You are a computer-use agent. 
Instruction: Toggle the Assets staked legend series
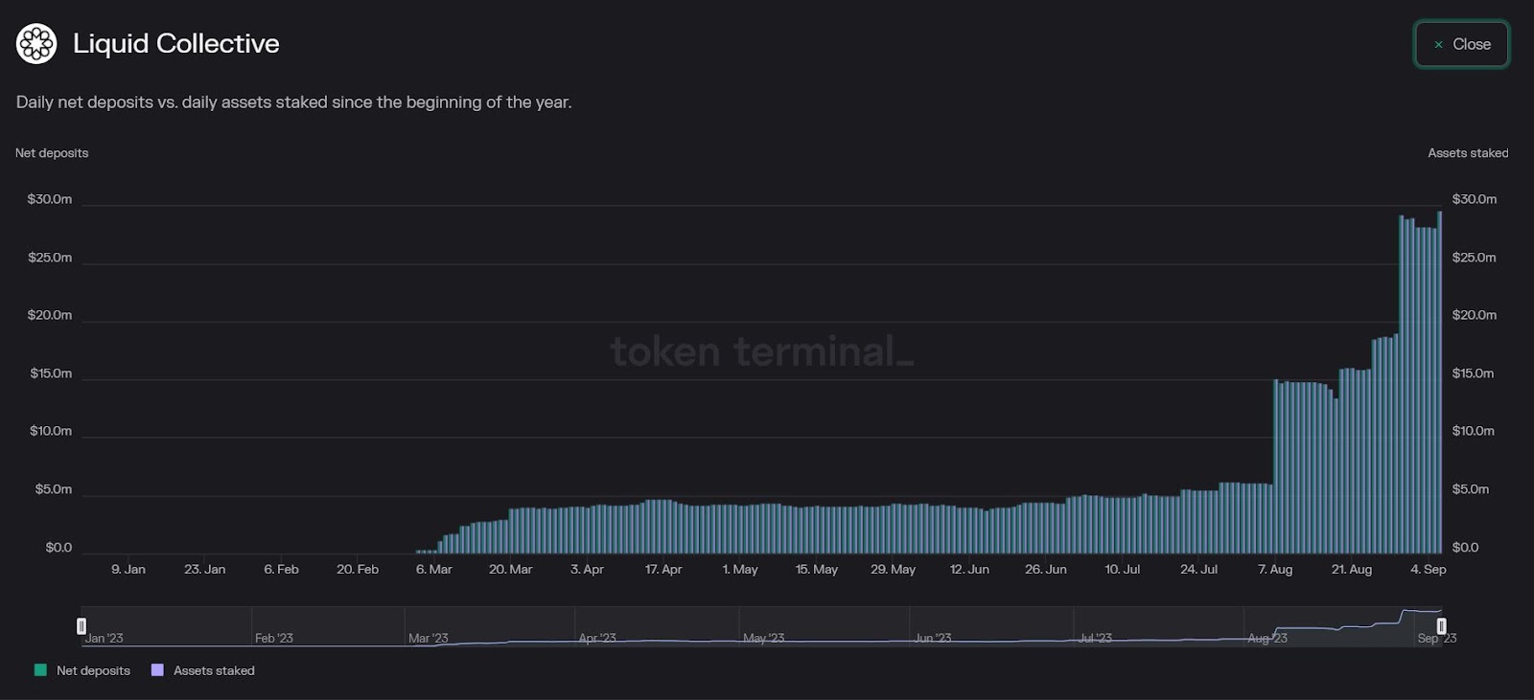[203, 670]
